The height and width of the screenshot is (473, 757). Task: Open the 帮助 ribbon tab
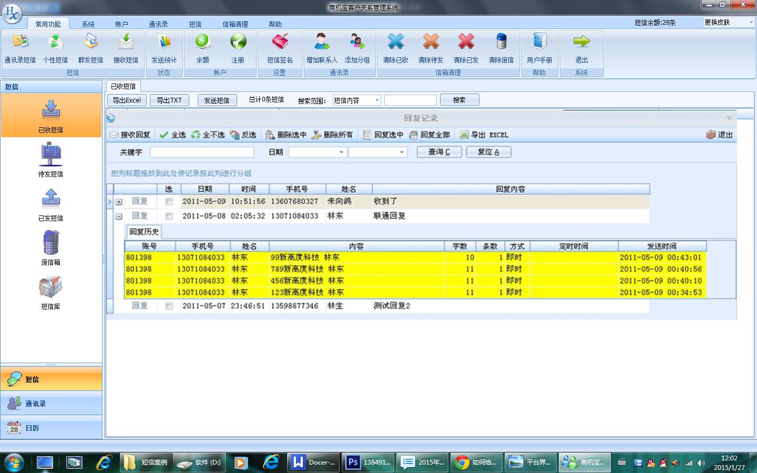pos(275,24)
